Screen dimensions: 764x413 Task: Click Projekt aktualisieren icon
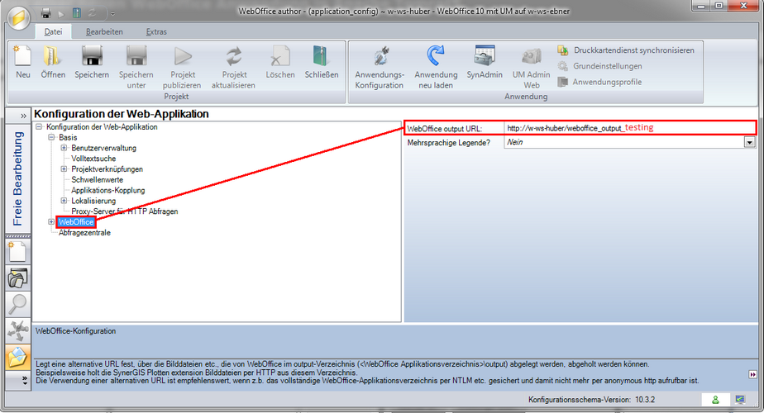tap(234, 56)
